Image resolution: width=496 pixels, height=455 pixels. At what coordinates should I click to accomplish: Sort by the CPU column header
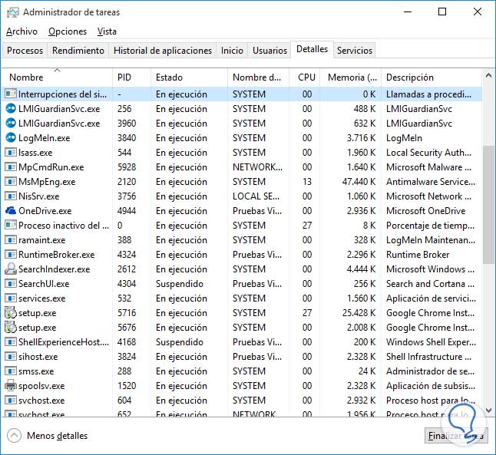pyautogui.click(x=305, y=77)
